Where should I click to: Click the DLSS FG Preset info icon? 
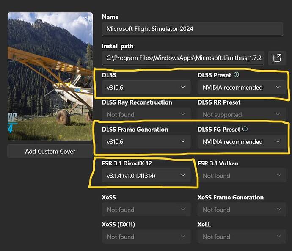point(245,129)
